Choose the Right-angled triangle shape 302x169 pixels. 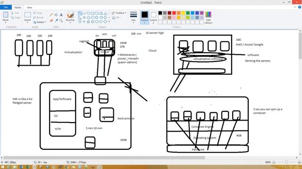pyautogui.click(x=80, y=17)
